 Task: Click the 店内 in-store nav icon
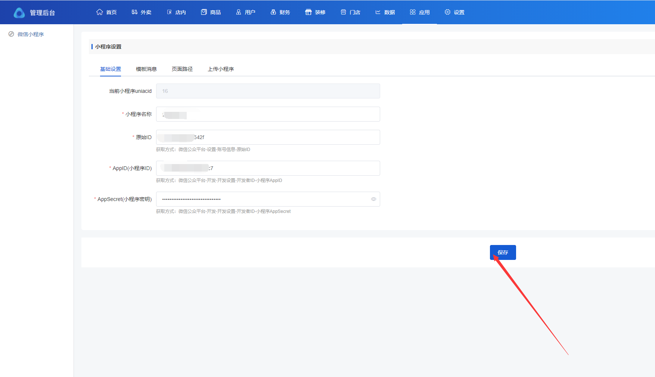point(169,12)
